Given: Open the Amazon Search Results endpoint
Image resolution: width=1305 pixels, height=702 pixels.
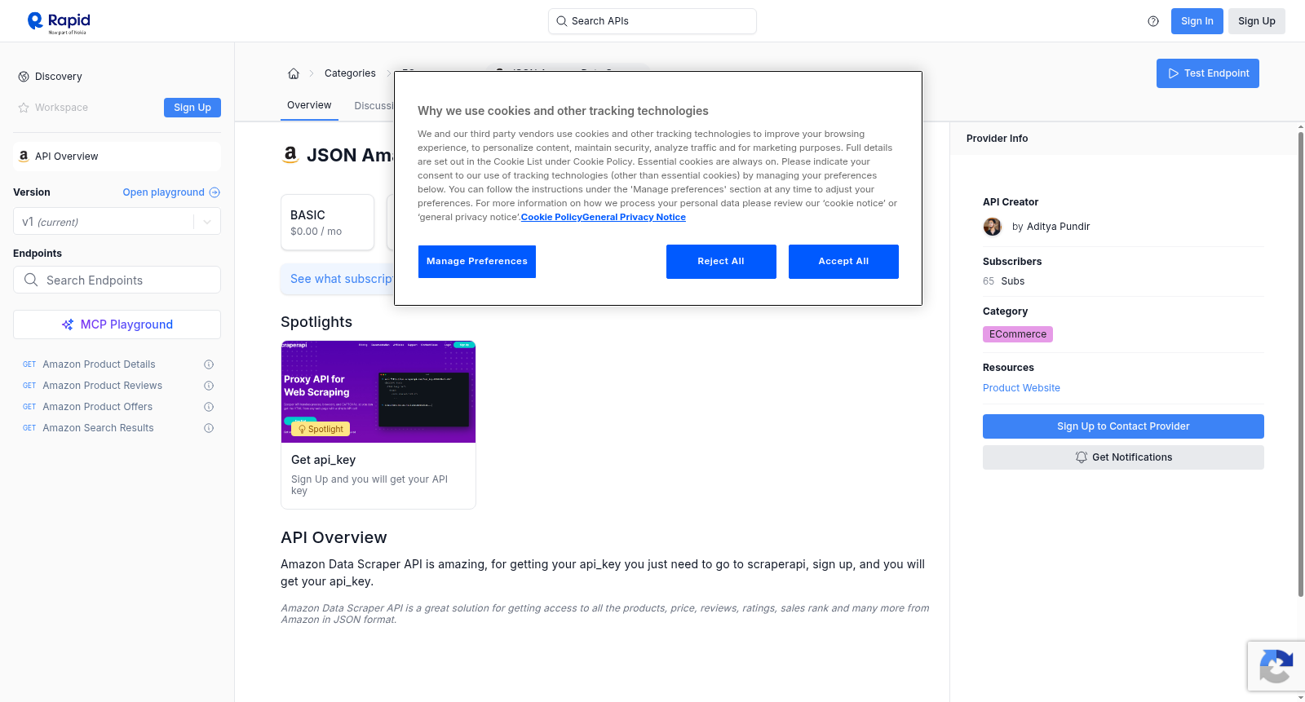Looking at the screenshot, I should tap(98, 428).
